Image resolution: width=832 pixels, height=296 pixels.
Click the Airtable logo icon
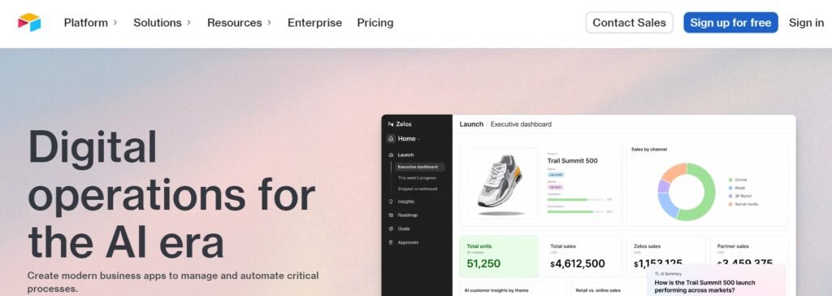pyautogui.click(x=29, y=22)
